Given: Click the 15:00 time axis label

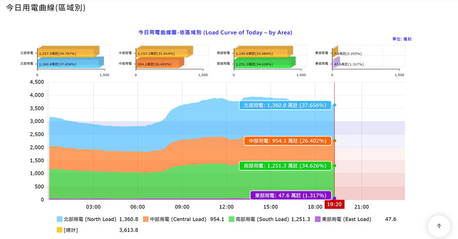Looking at the screenshot, I should tap(271, 207).
